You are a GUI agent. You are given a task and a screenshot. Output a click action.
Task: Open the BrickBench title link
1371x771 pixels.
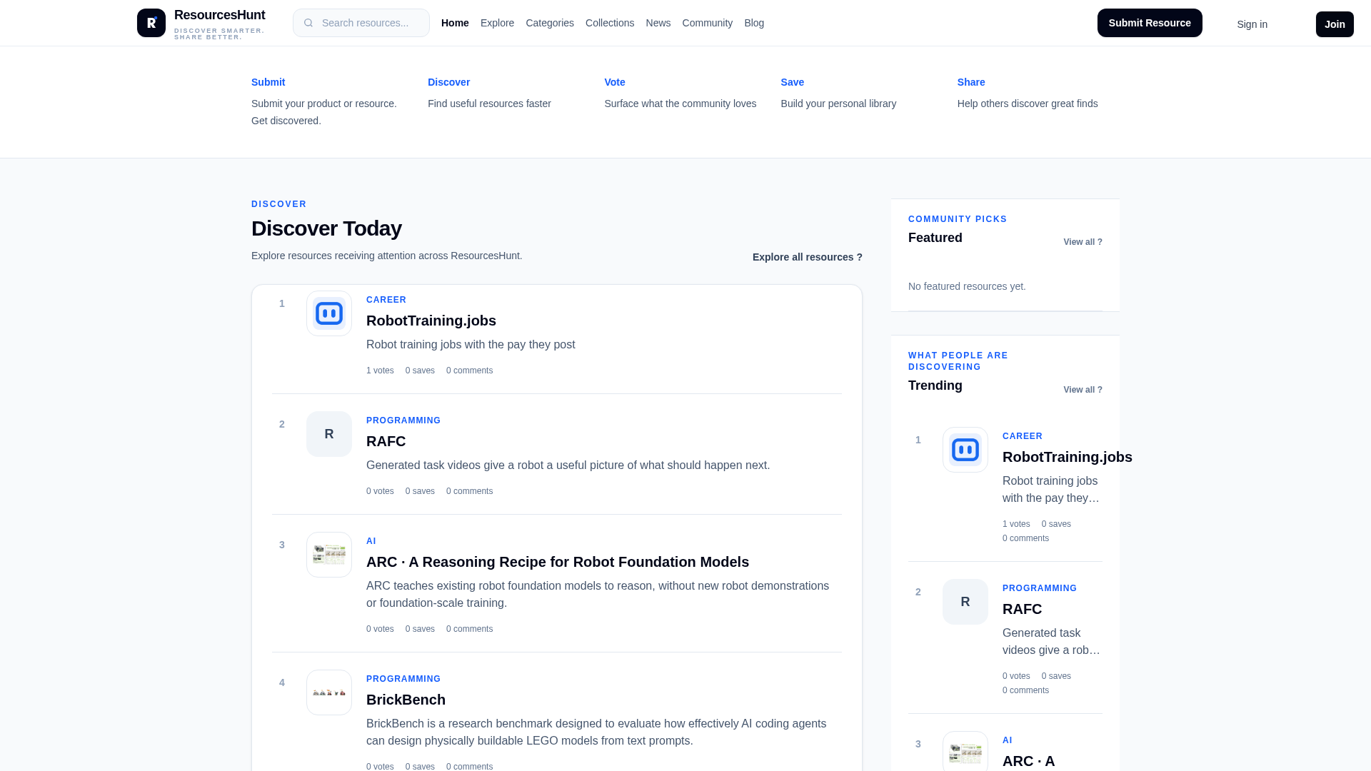406,700
